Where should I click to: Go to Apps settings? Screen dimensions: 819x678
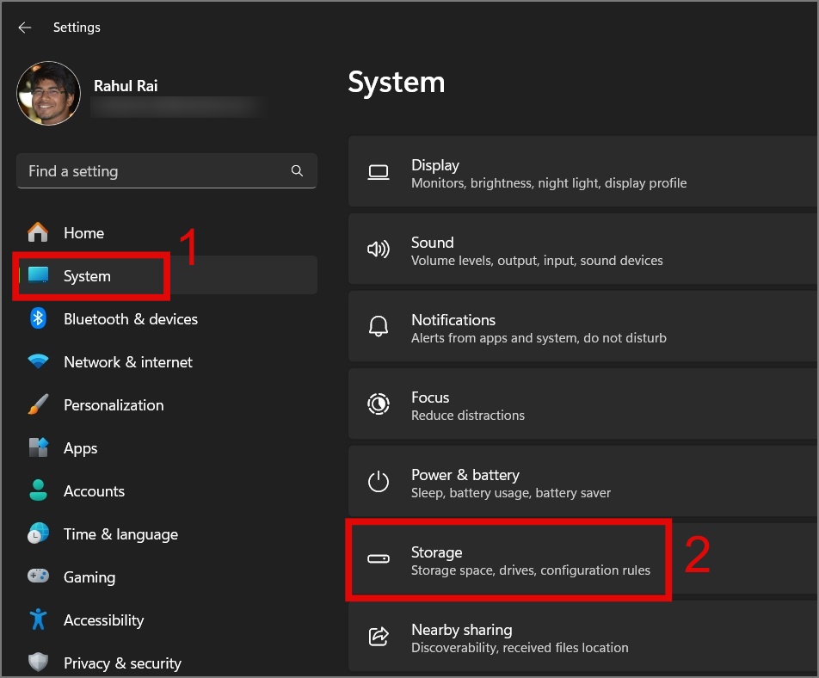(x=80, y=448)
